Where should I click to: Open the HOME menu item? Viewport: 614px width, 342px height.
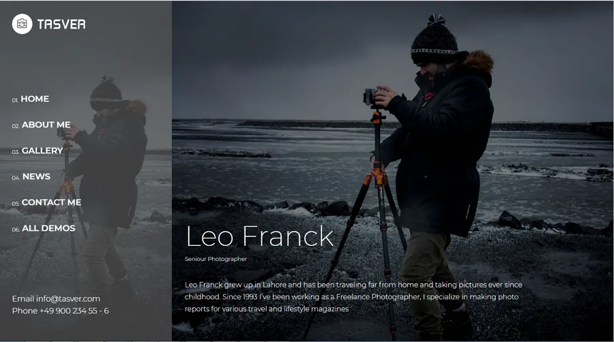[35, 99]
